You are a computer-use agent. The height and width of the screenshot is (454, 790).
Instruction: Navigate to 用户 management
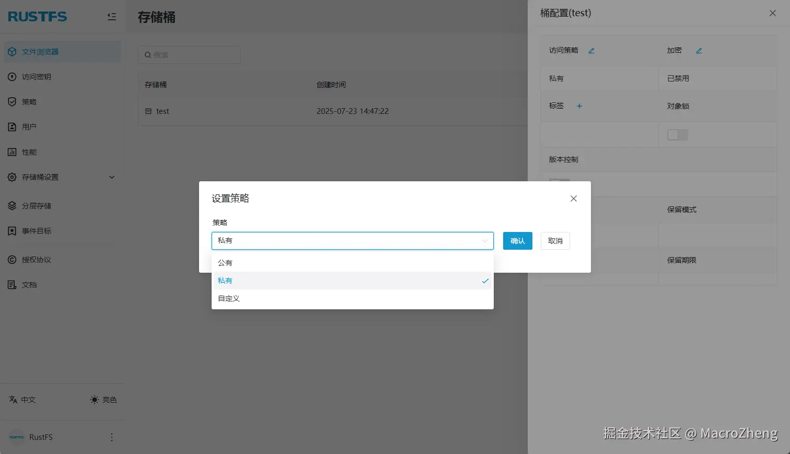[x=63, y=127]
